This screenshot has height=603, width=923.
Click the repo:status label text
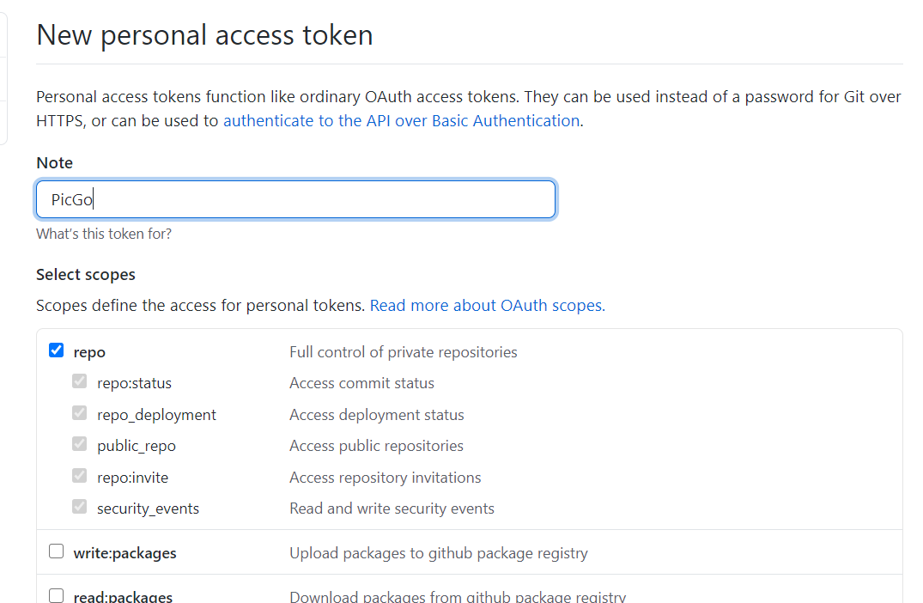tap(134, 383)
